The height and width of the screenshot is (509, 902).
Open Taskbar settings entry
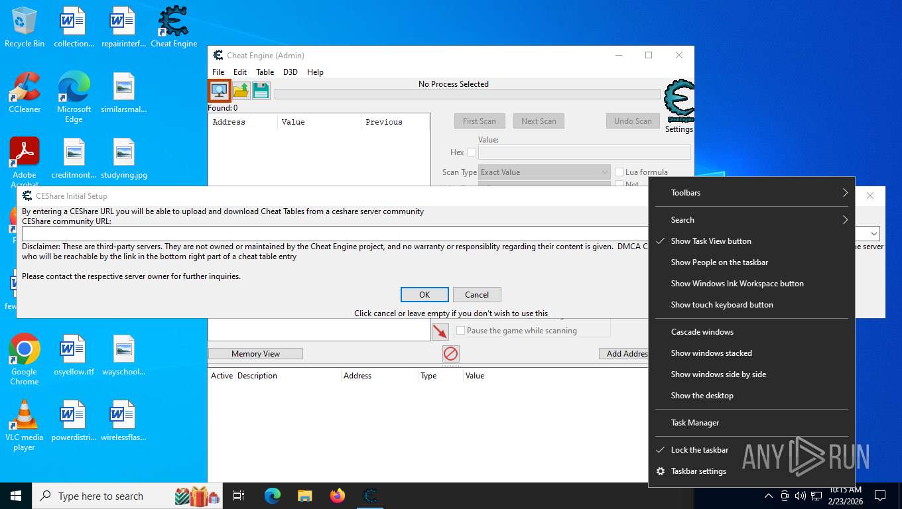(x=751, y=471)
